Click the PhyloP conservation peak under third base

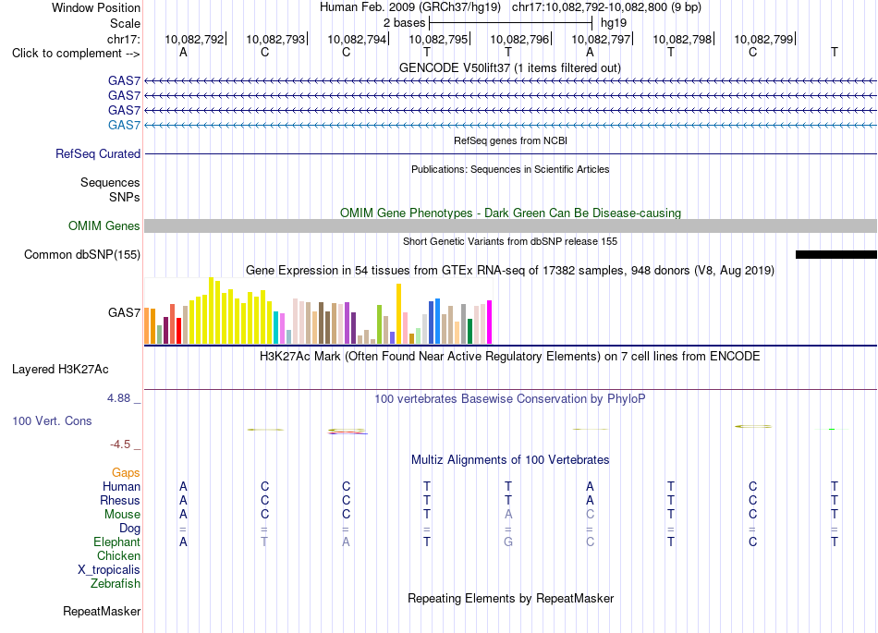click(348, 431)
